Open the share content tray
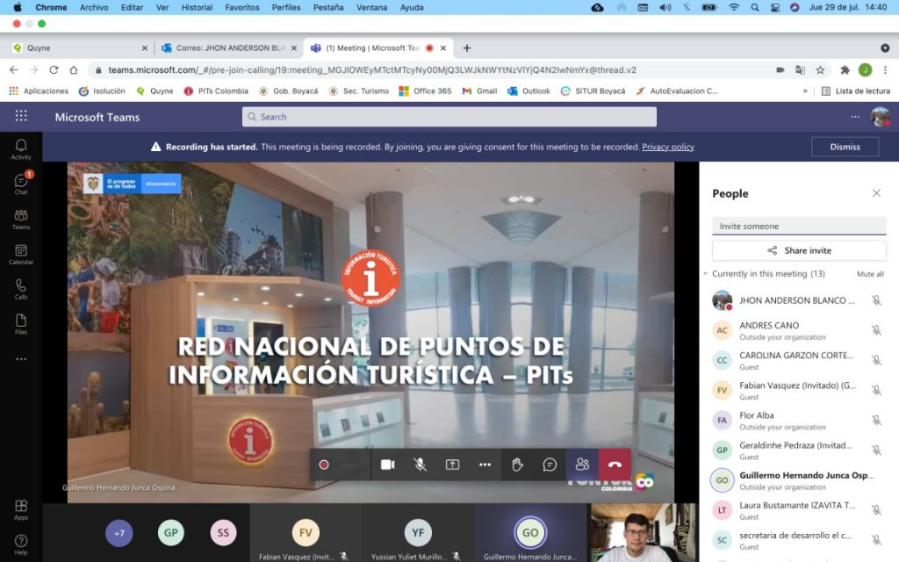Screen dimensions: 899x562 tap(452, 465)
